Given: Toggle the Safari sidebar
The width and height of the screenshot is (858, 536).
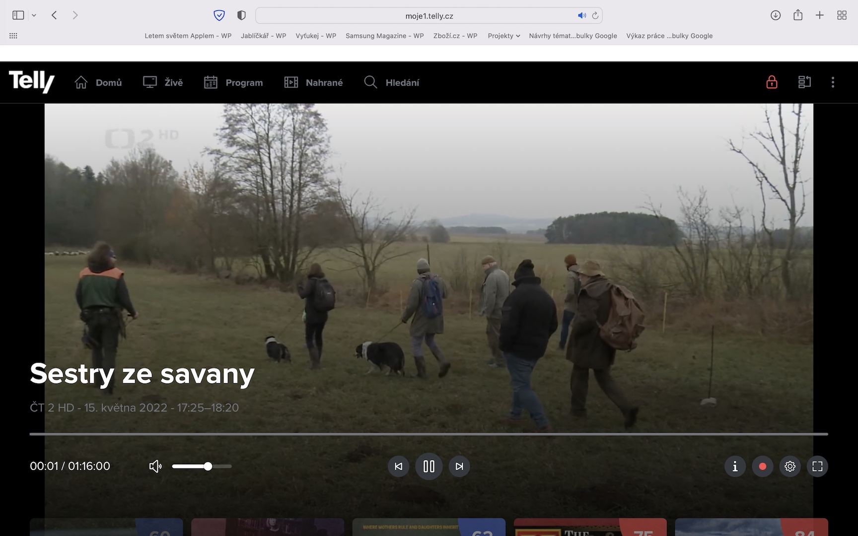Looking at the screenshot, I should point(18,15).
